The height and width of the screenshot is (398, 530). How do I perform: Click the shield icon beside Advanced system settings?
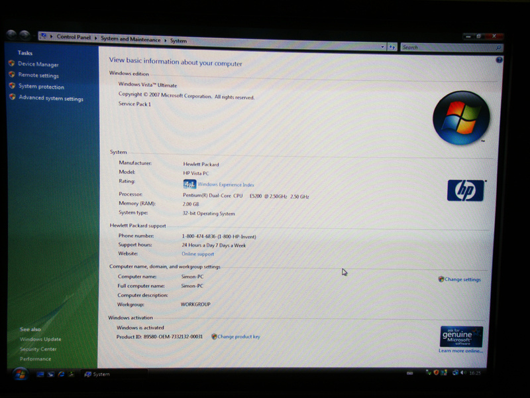point(12,98)
